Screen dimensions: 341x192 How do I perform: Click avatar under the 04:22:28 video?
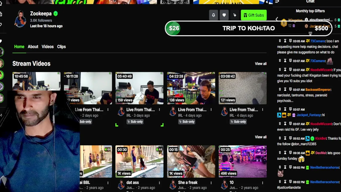tap(173, 112)
